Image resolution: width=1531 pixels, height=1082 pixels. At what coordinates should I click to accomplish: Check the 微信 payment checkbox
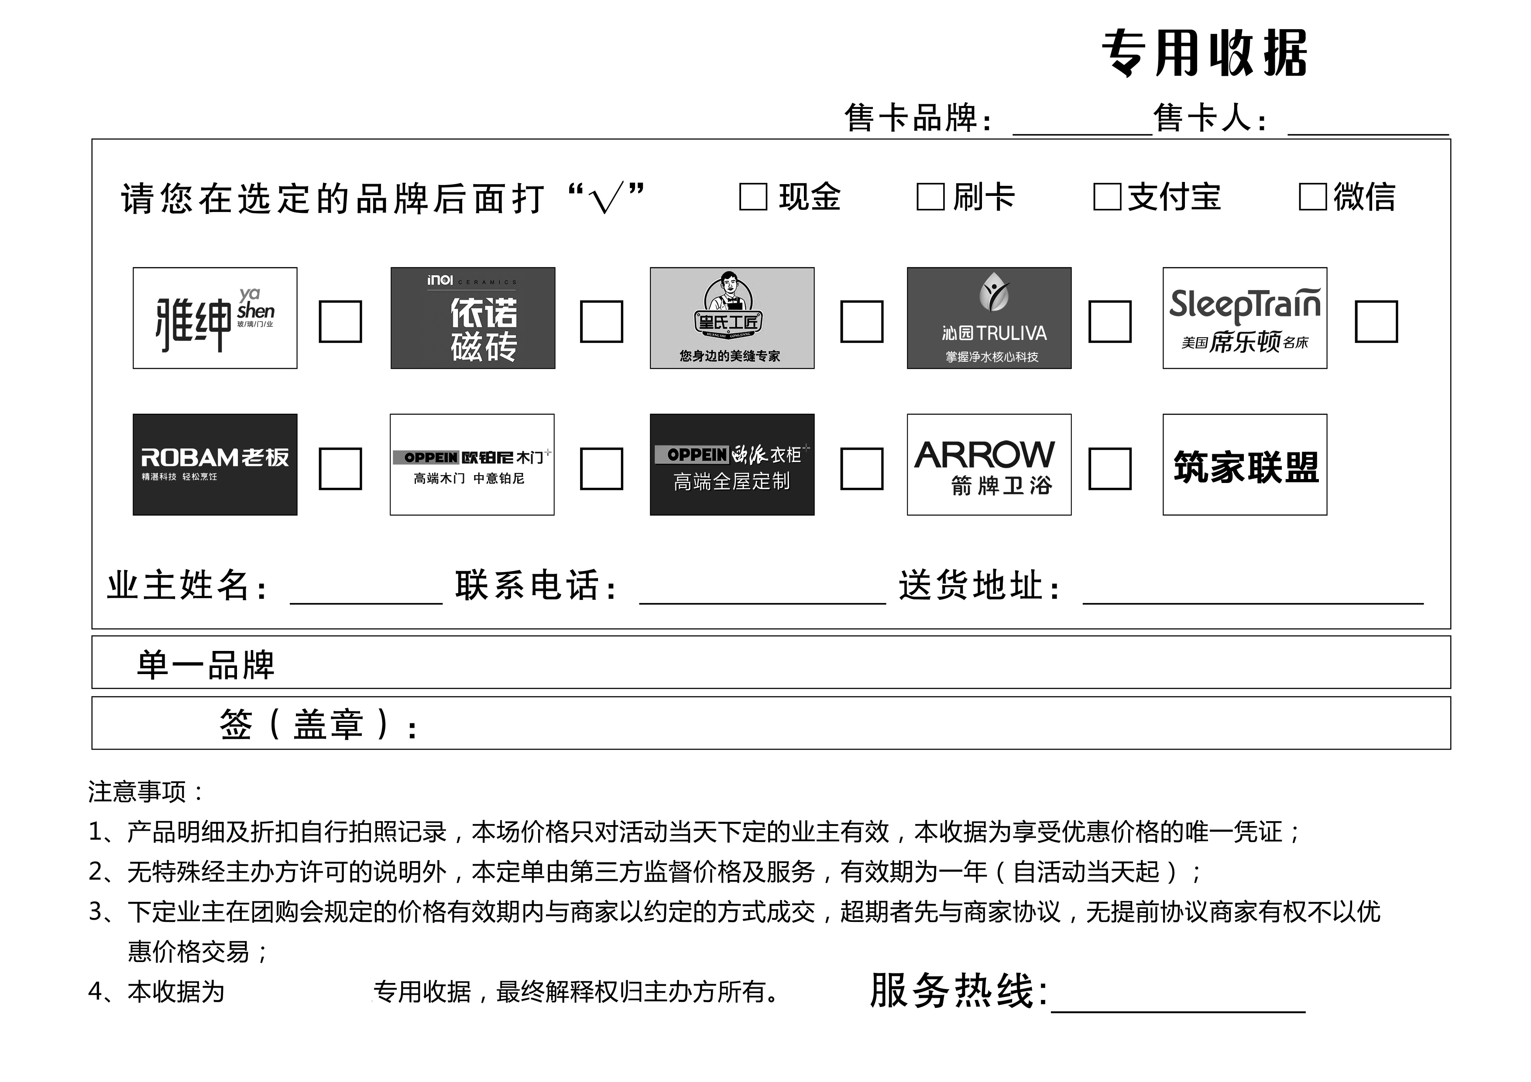point(1312,197)
